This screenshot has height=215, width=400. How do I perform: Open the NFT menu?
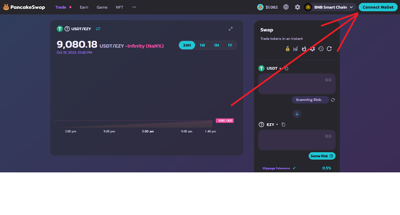pyautogui.click(x=119, y=7)
